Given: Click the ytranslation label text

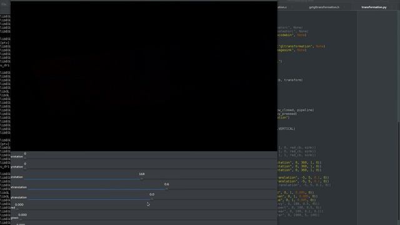Looking at the screenshot, I should (x=19, y=197).
